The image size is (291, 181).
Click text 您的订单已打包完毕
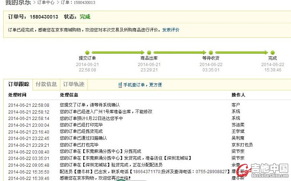point(79,145)
